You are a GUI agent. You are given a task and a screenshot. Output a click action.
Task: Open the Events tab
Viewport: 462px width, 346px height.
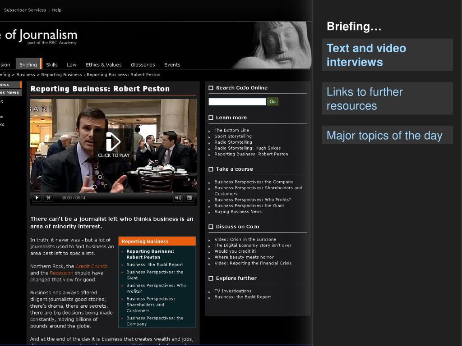click(x=172, y=65)
